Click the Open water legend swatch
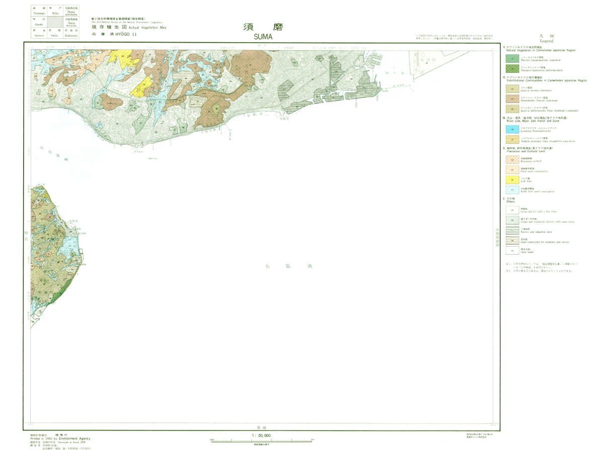 tap(512, 251)
